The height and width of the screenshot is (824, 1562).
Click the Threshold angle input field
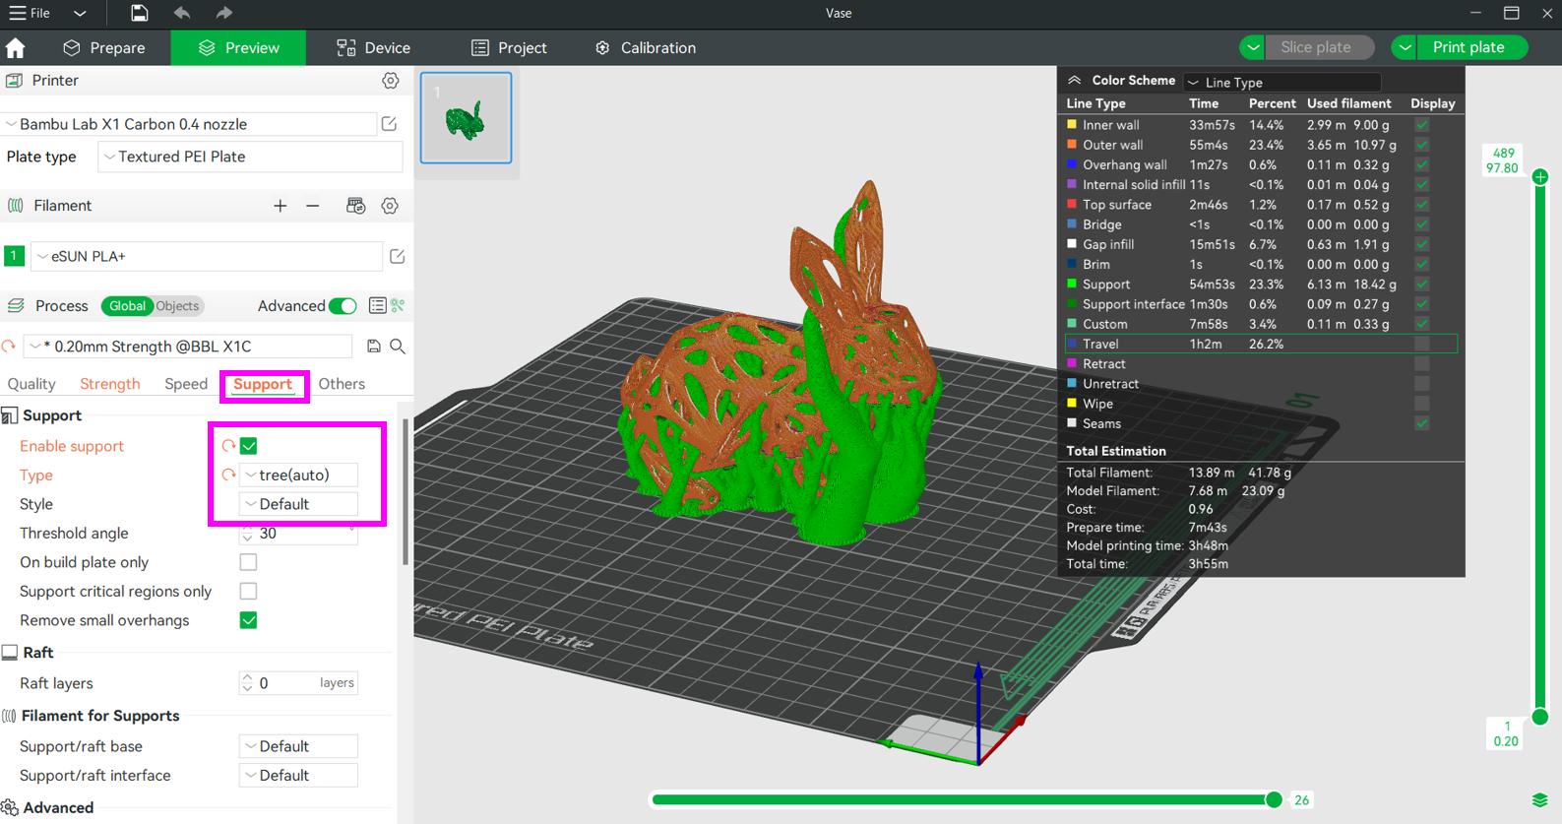pos(299,534)
